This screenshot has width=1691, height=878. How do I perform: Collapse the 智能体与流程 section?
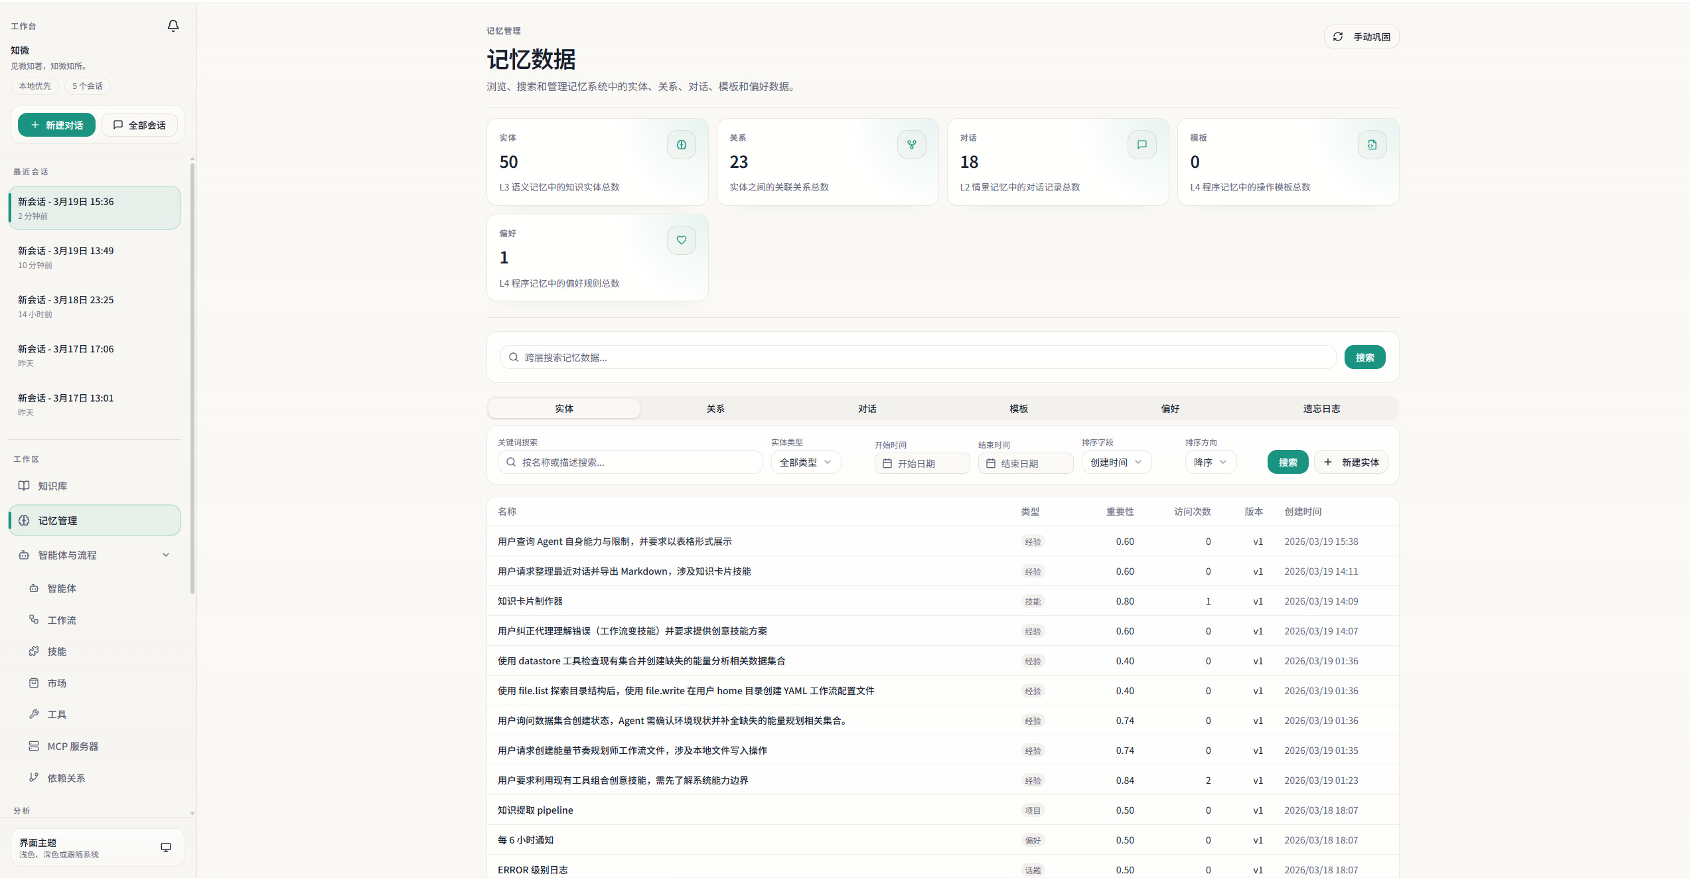[166, 555]
